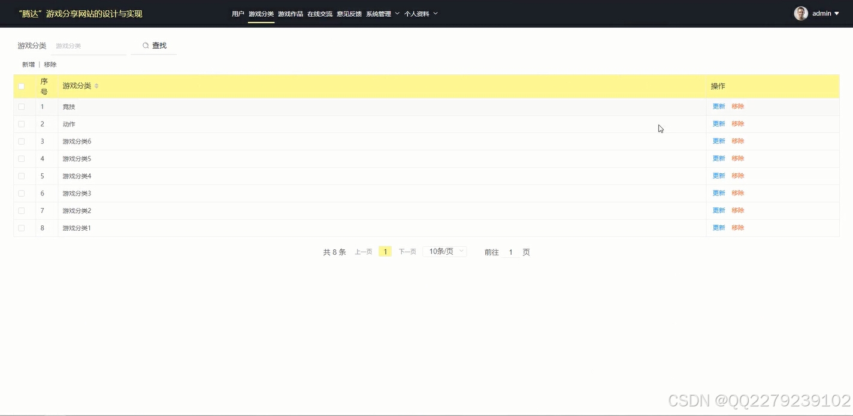This screenshot has height=416, width=853.
Task: Click the sort arrows next to 游戏分类 column header
Action: pos(96,86)
